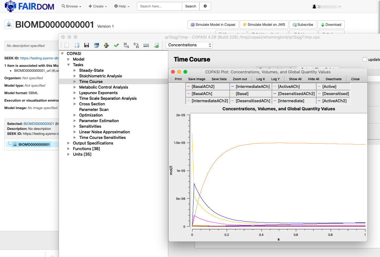
Task: Click the IS-to-S conversion icon
Action: 126,45
